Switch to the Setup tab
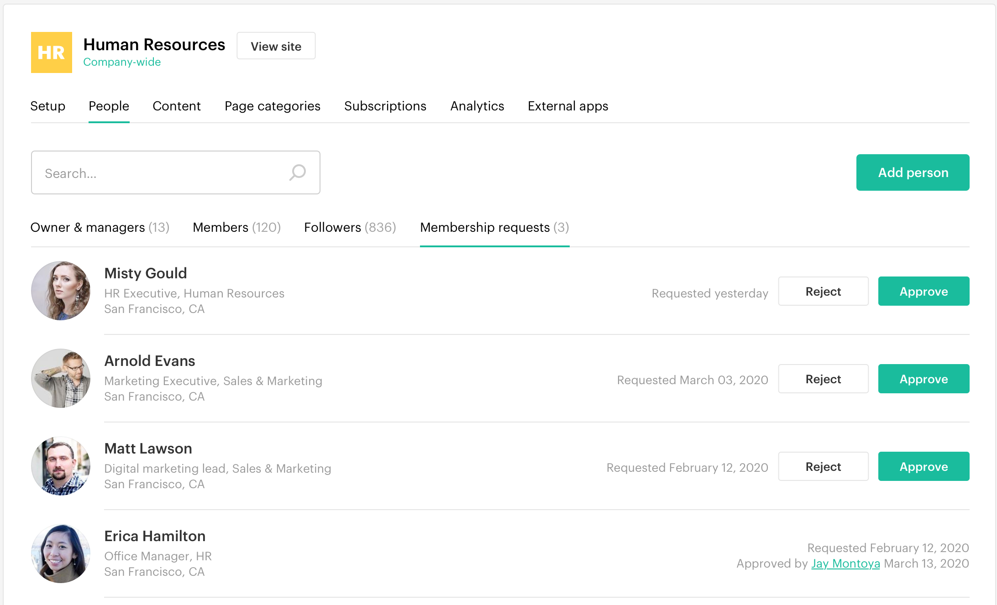 point(48,106)
